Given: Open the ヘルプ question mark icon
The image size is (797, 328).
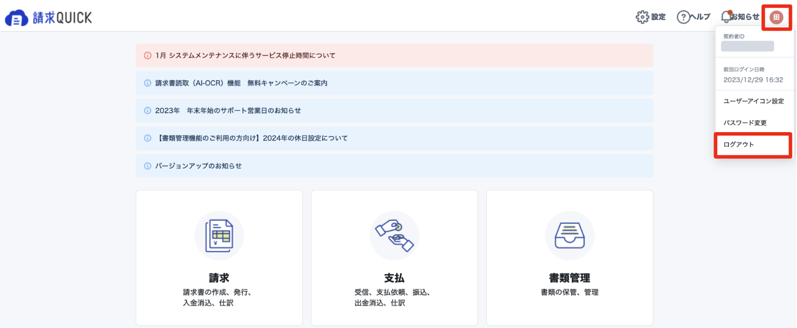Looking at the screenshot, I should tap(683, 17).
